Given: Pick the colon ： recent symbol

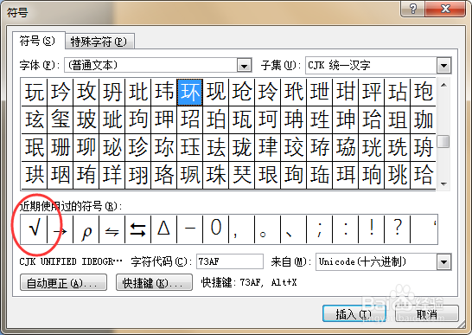Looking at the screenshot, I should click(345, 229).
